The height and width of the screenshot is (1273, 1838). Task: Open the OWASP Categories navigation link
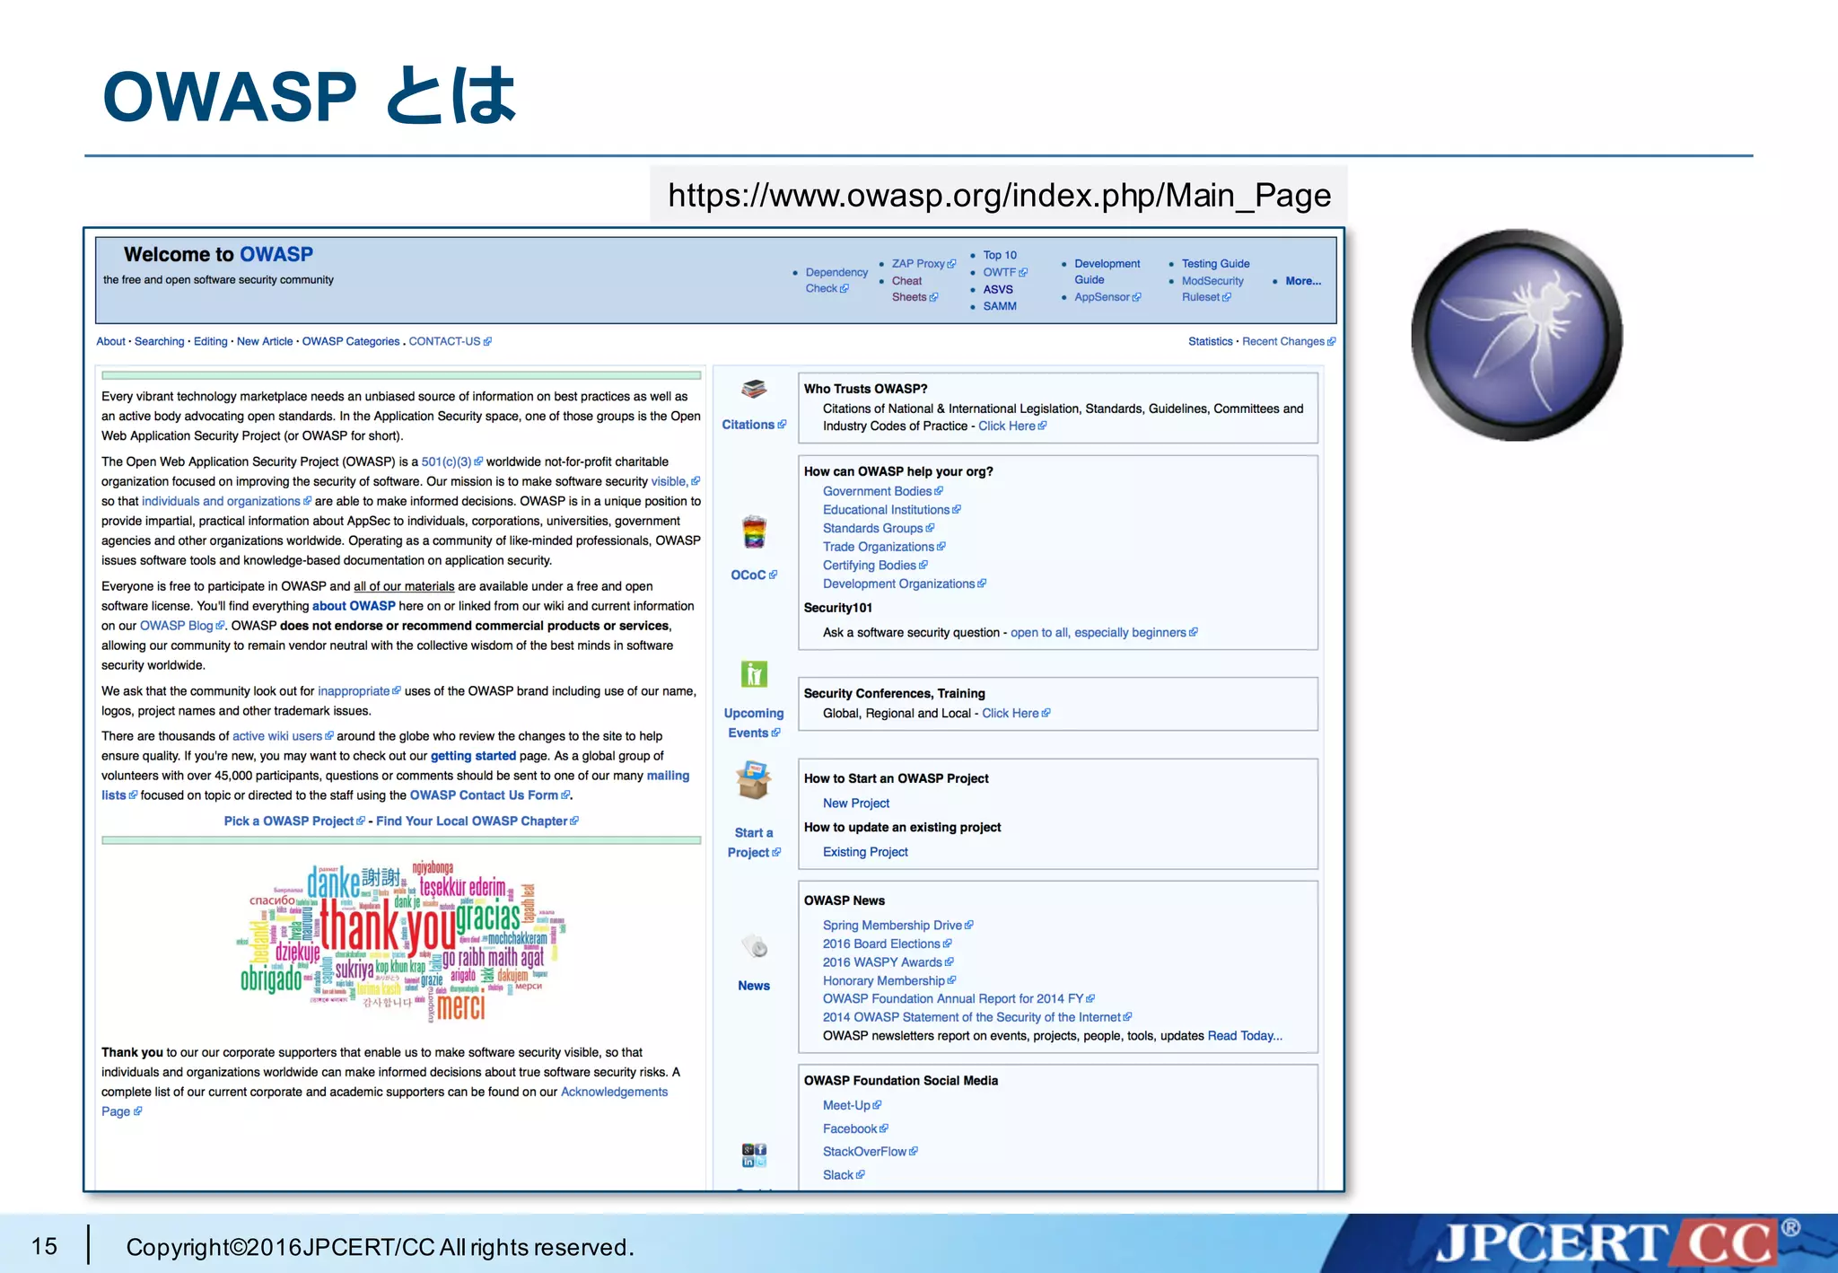[x=350, y=341]
